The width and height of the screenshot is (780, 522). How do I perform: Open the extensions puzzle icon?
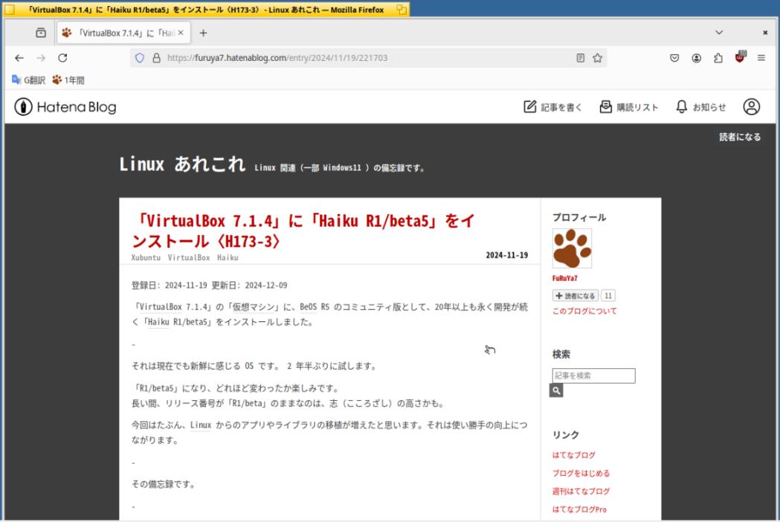tap(718, 58)
